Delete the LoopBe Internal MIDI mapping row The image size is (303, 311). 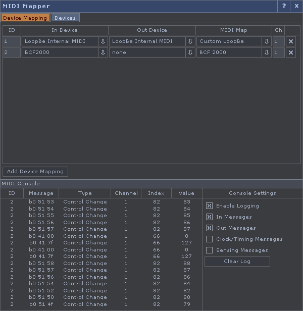(291, 41)
